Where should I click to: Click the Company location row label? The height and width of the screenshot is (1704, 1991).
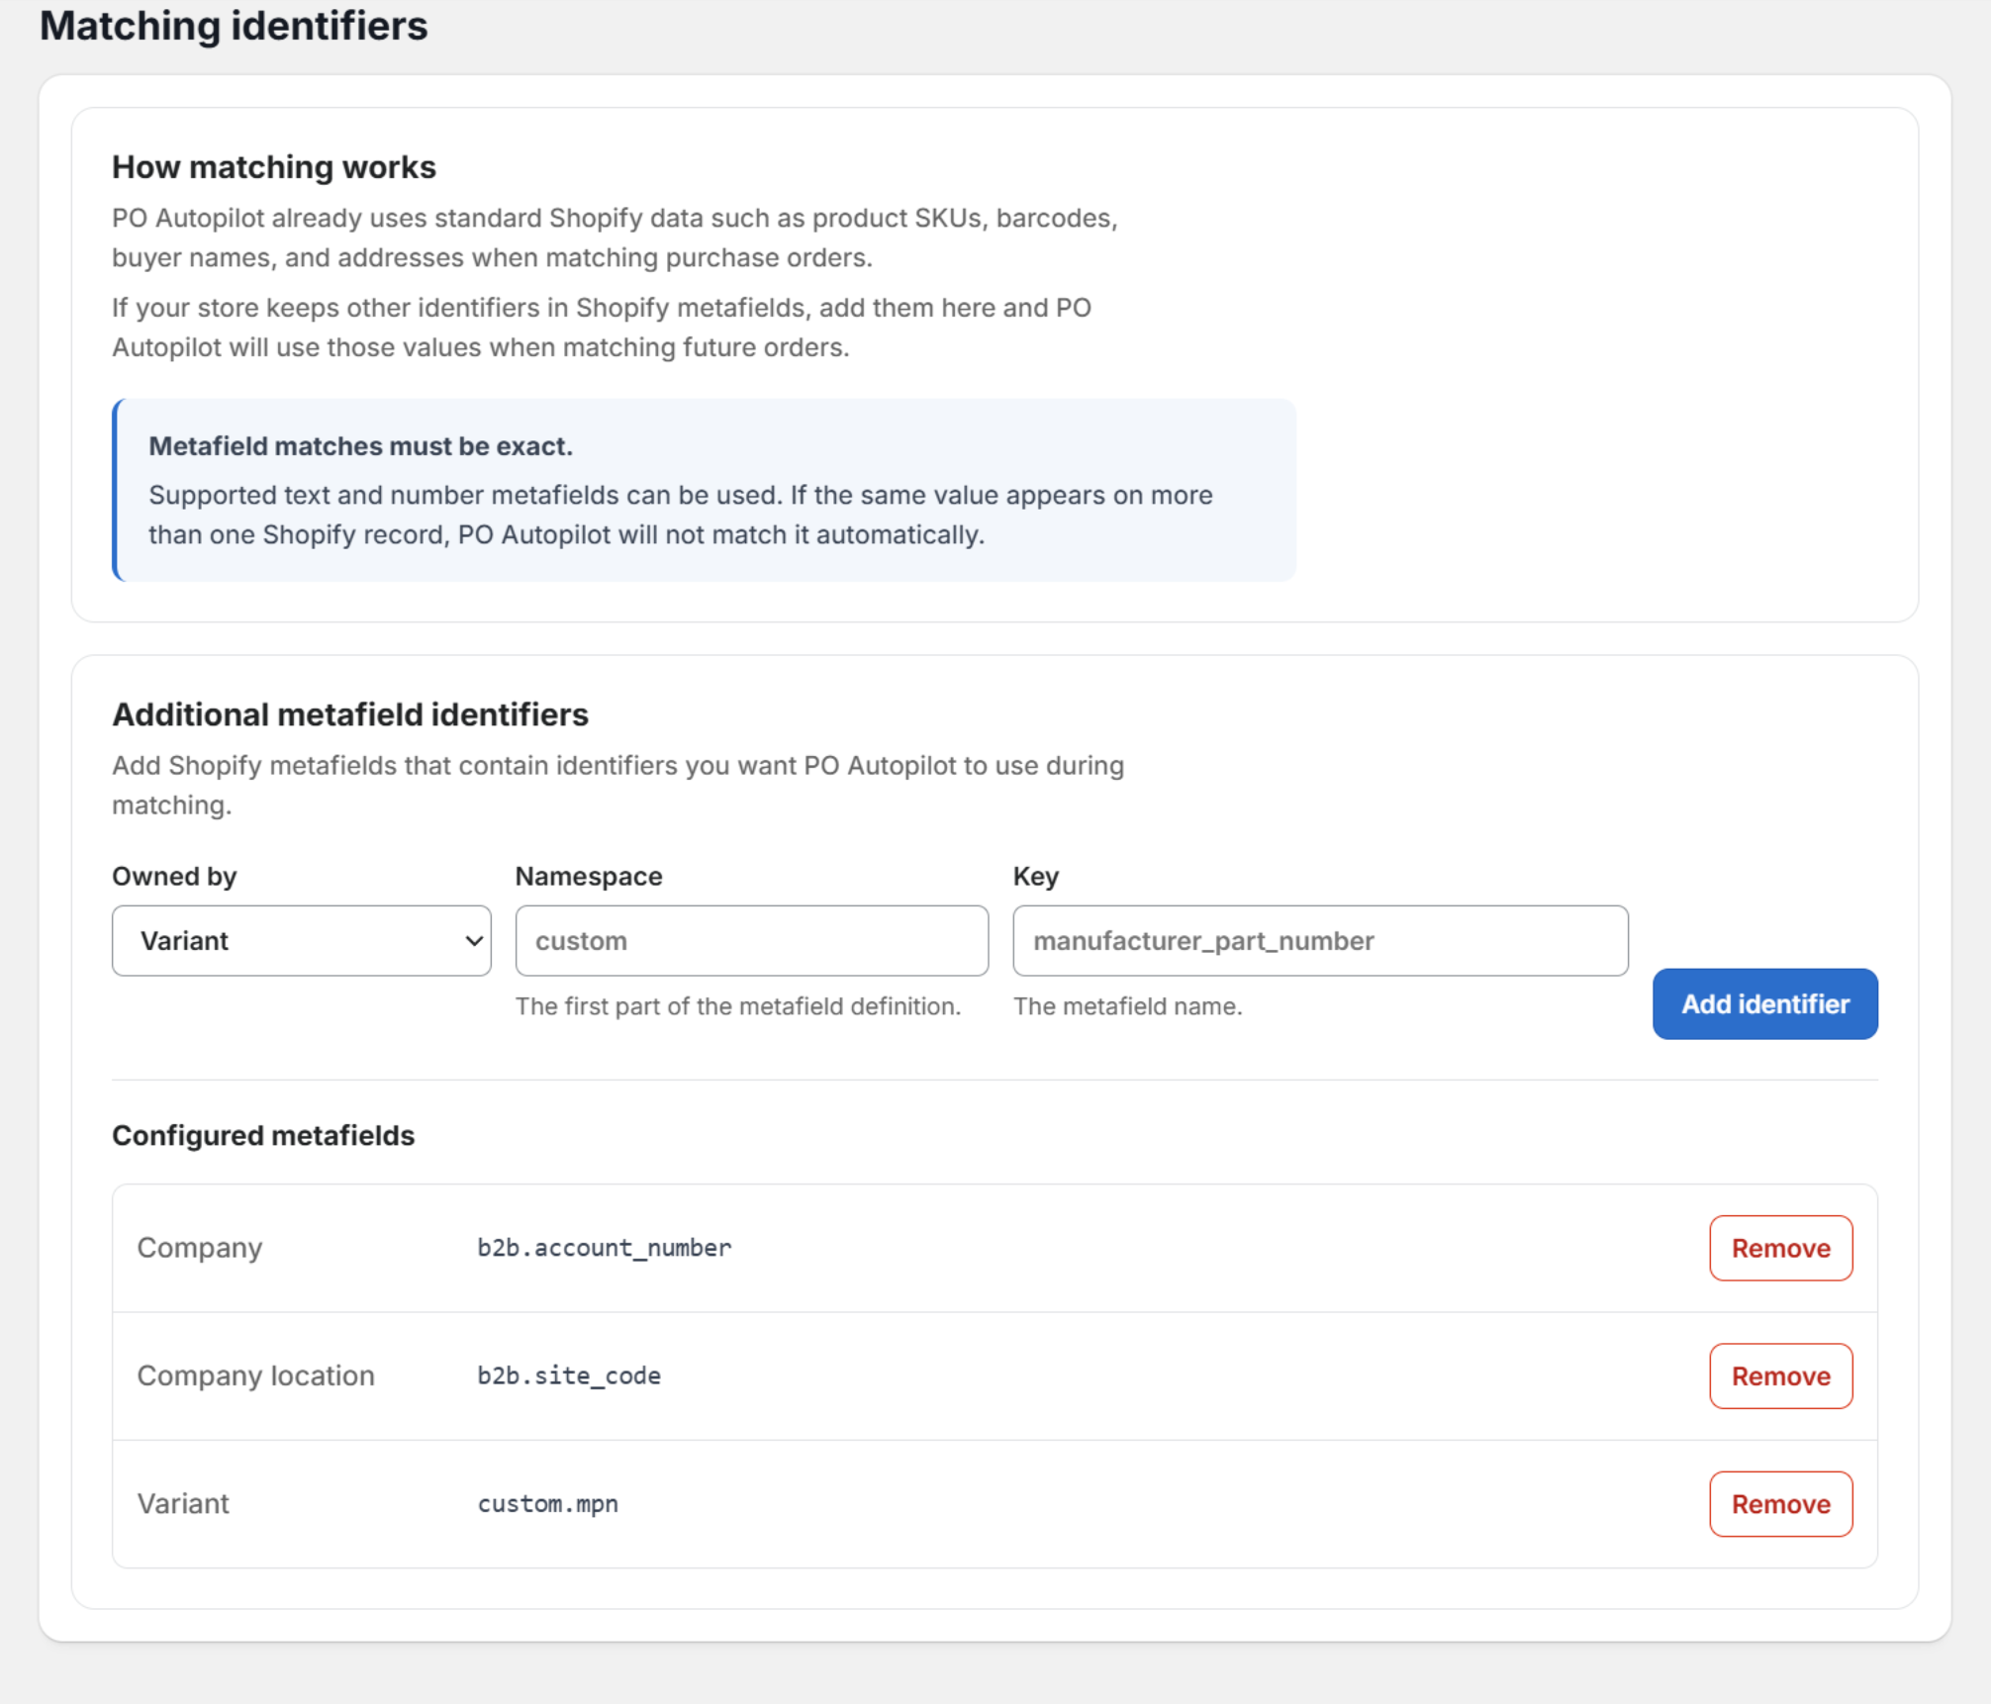[255, 1375]
